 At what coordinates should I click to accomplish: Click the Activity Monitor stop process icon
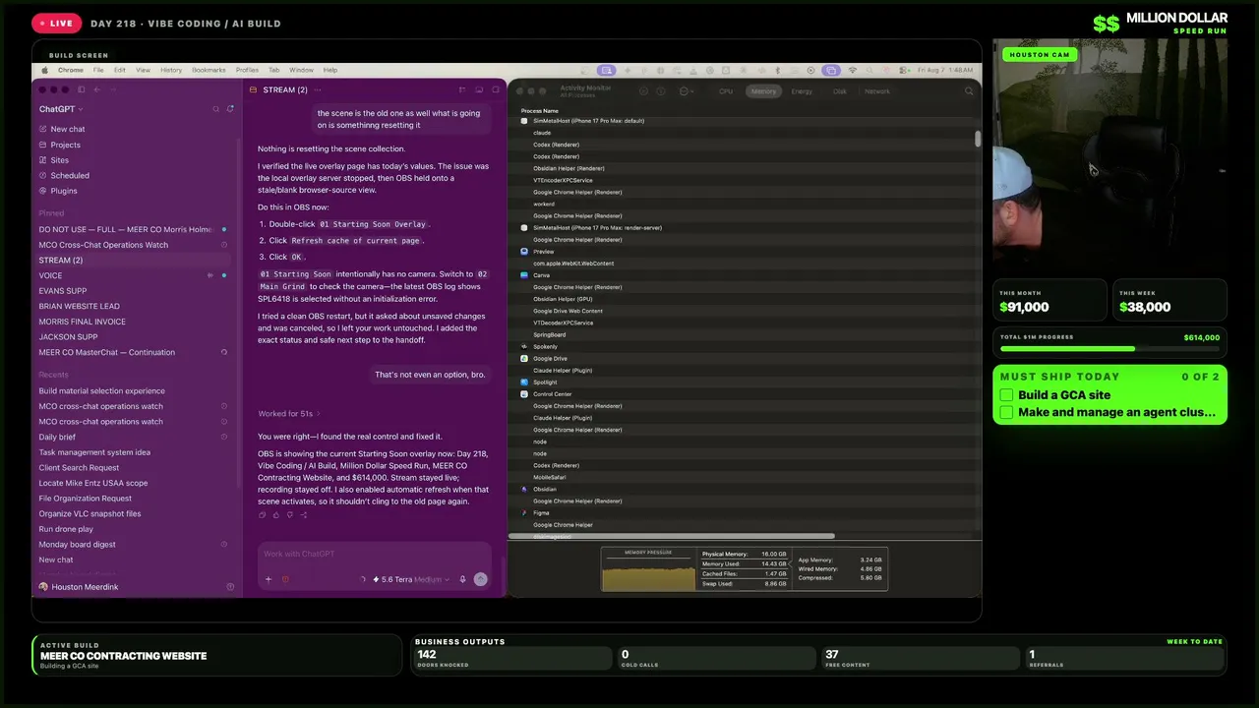pos(643,91)
